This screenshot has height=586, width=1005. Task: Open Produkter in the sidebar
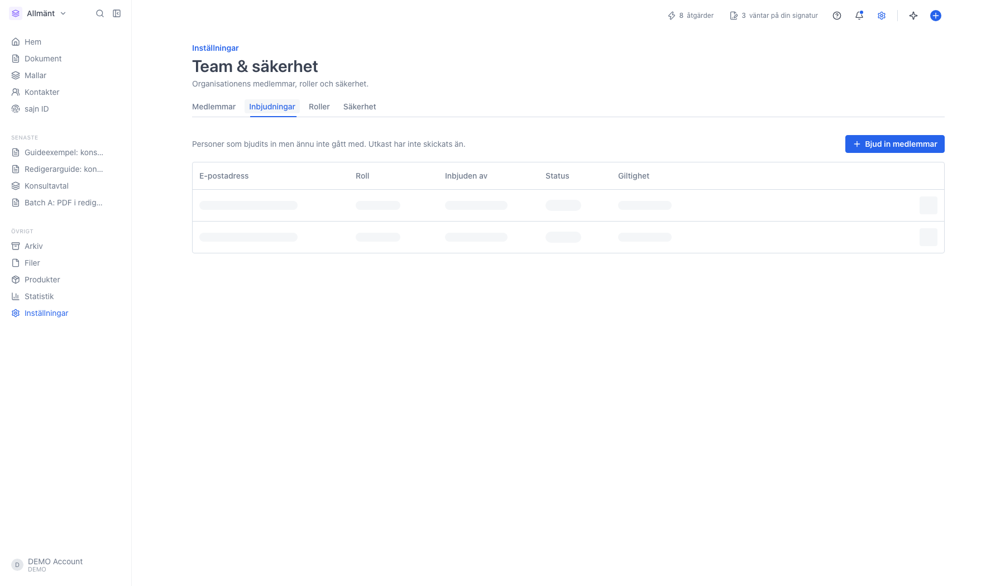(65, 280)
